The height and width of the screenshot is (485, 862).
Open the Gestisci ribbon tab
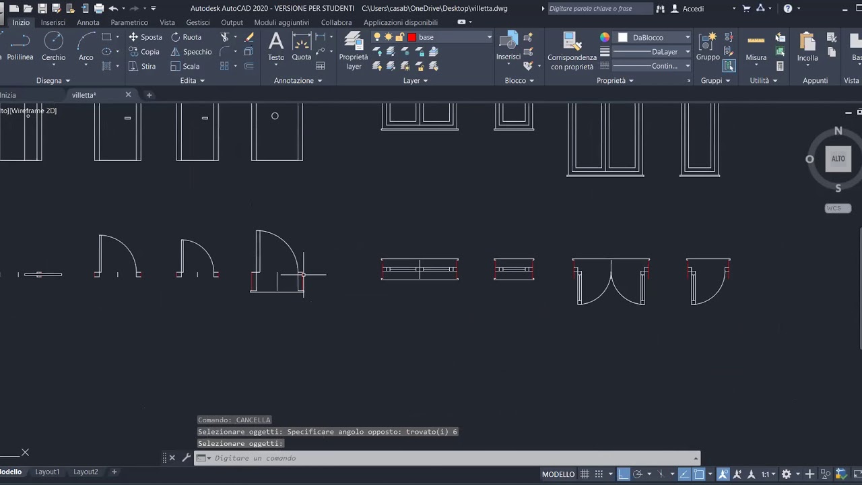[x=198, y=22]
